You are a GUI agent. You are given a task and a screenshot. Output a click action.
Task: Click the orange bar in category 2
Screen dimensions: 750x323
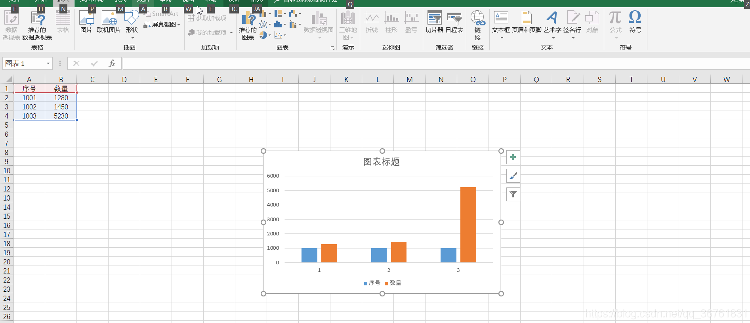399,252
